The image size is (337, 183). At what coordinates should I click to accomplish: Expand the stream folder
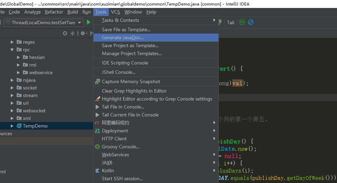12,95
